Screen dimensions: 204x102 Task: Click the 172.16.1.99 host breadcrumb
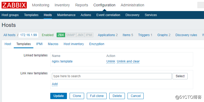tap(29, 35)
